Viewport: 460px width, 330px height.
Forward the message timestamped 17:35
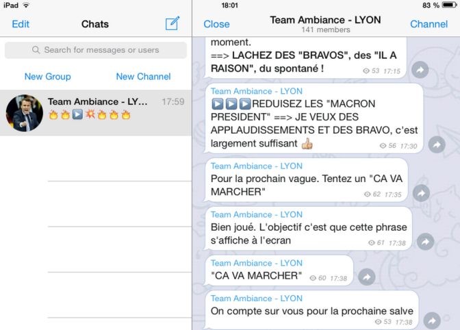point(421,193)
